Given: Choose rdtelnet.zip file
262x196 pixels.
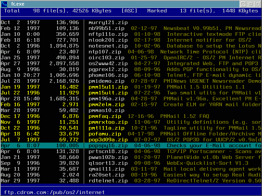Looking at the screenshot, I should tap(108, 181).
